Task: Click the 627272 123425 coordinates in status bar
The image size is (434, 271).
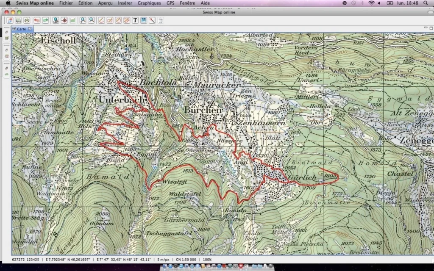Action: click(x=25, y=260)
